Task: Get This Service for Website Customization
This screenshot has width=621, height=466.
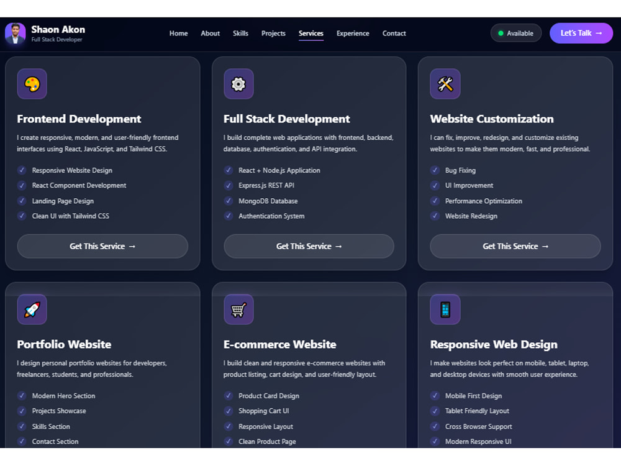Action: tap(515, 246)
